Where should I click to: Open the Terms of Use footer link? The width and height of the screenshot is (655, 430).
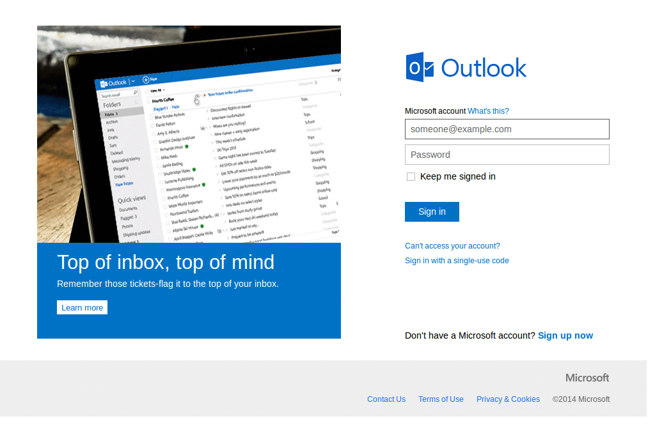point(441,399)
